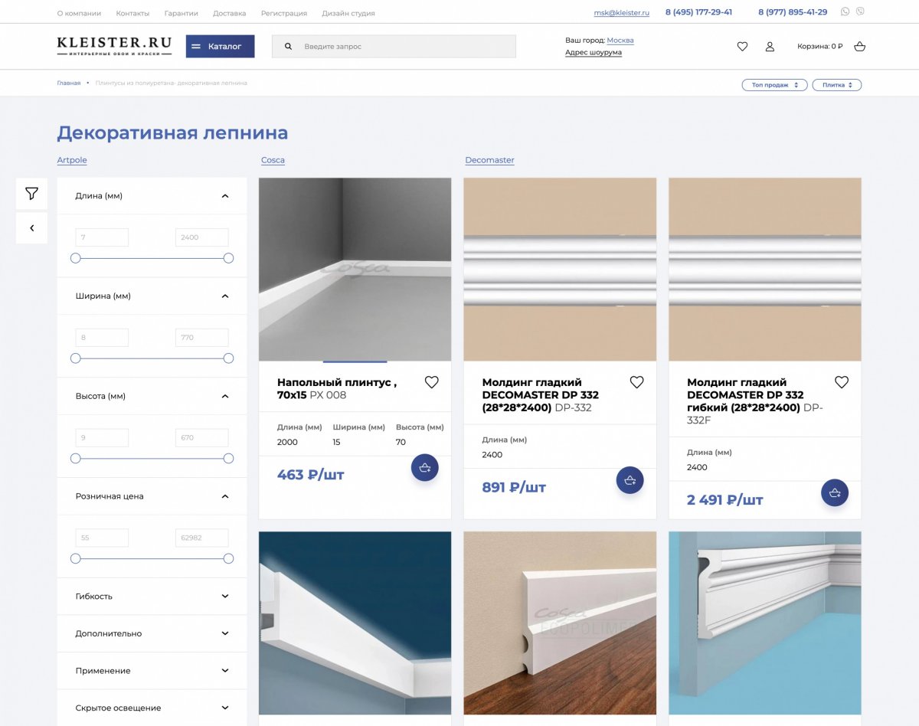Open dark blue backlit plinth image
Image resolution: width=919 pixels, height=726 pixels.
(355, 623)
